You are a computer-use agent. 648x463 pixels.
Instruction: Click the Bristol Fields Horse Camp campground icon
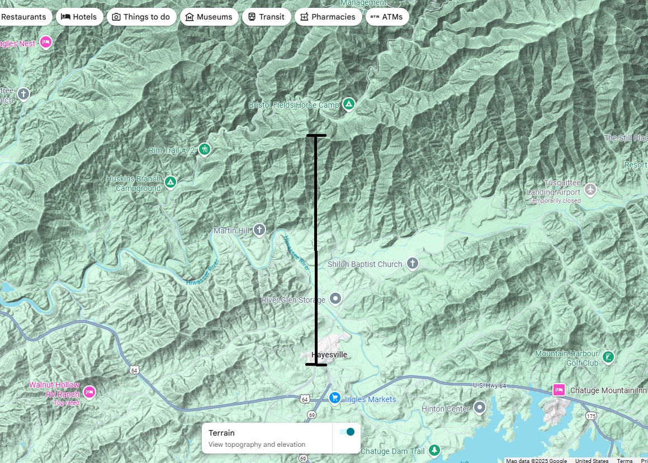(349, 104)
